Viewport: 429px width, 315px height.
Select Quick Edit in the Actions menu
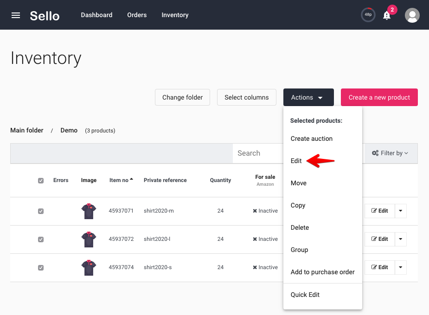[305, 295]
